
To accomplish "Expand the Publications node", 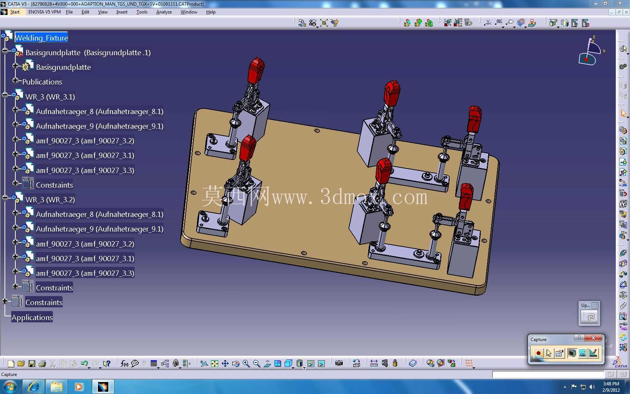I will 15,80.
